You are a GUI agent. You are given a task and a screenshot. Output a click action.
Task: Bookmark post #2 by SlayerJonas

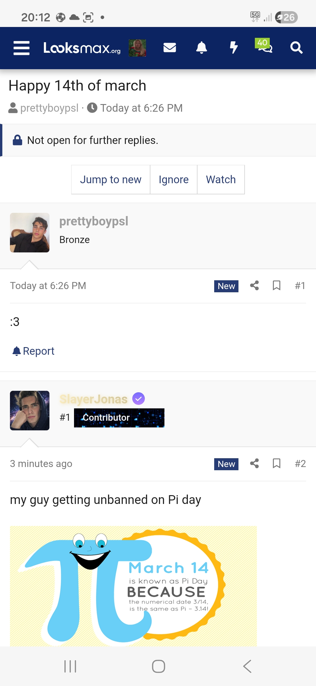276,463
